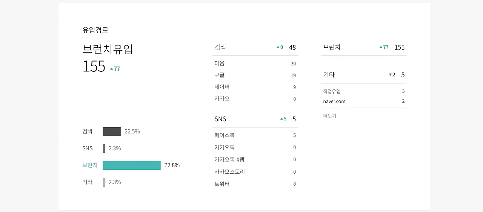Select the 검색 label in chart legend

[x=87, y=131]
